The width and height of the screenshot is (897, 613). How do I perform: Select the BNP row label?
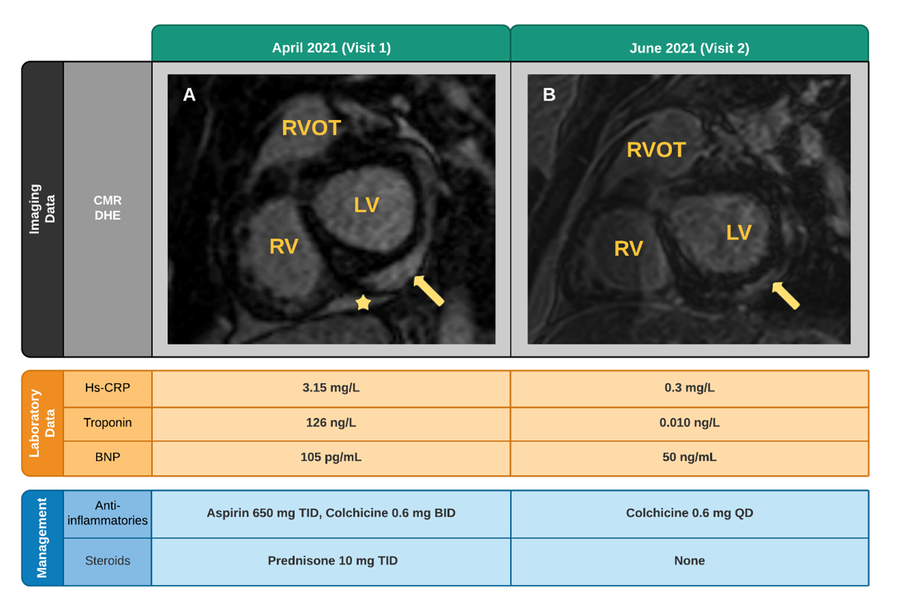tap(107, 457)
